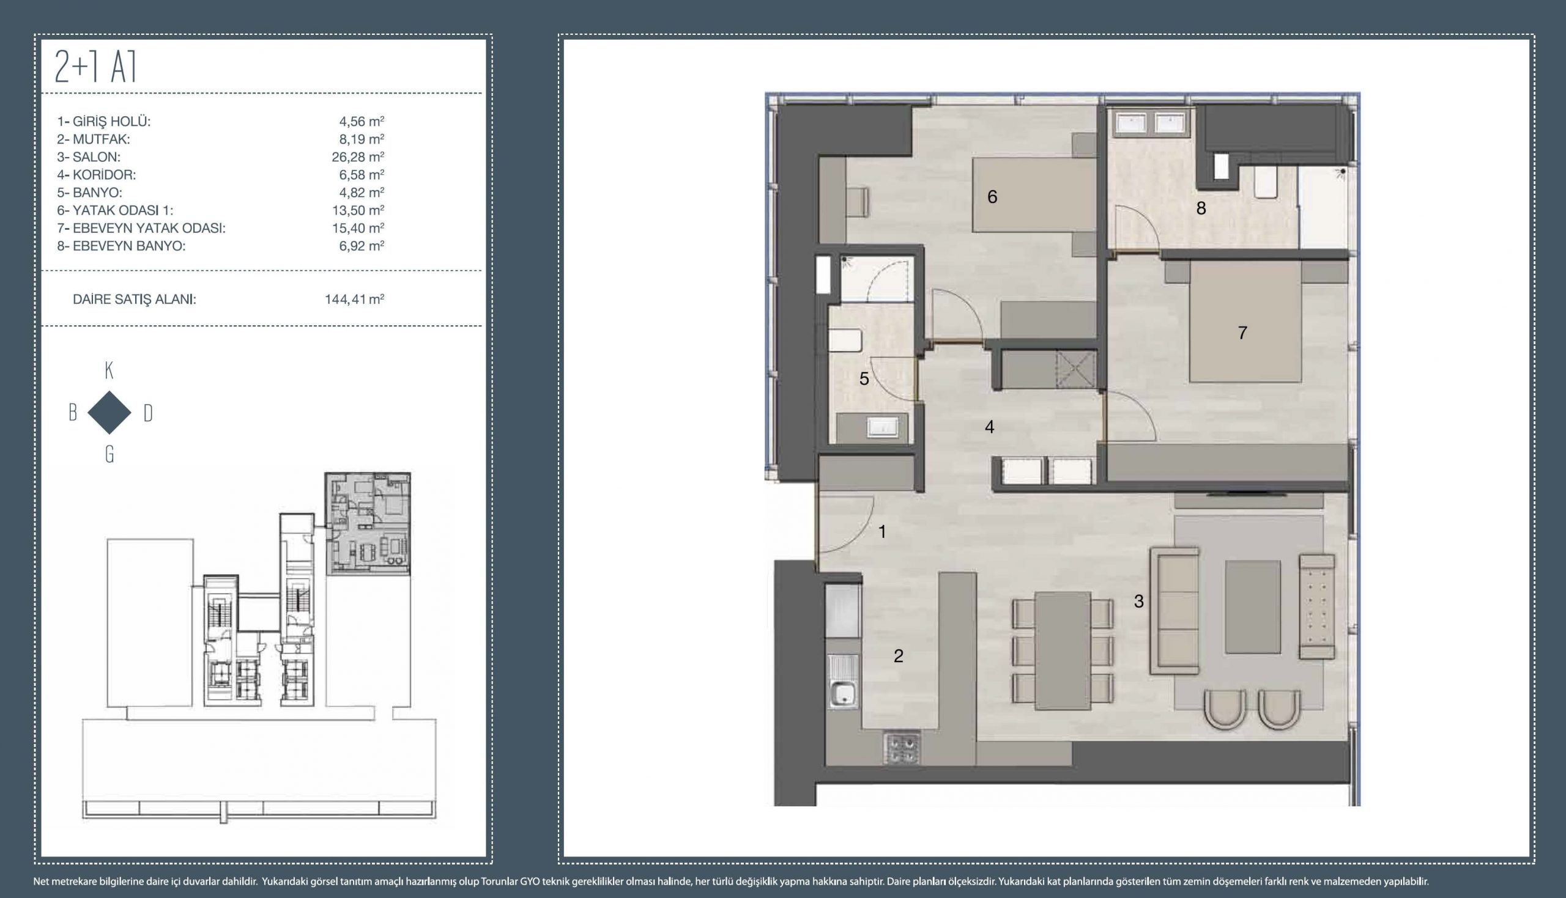Click the shaft X symbol near corridor

[x=1075, y=369]
